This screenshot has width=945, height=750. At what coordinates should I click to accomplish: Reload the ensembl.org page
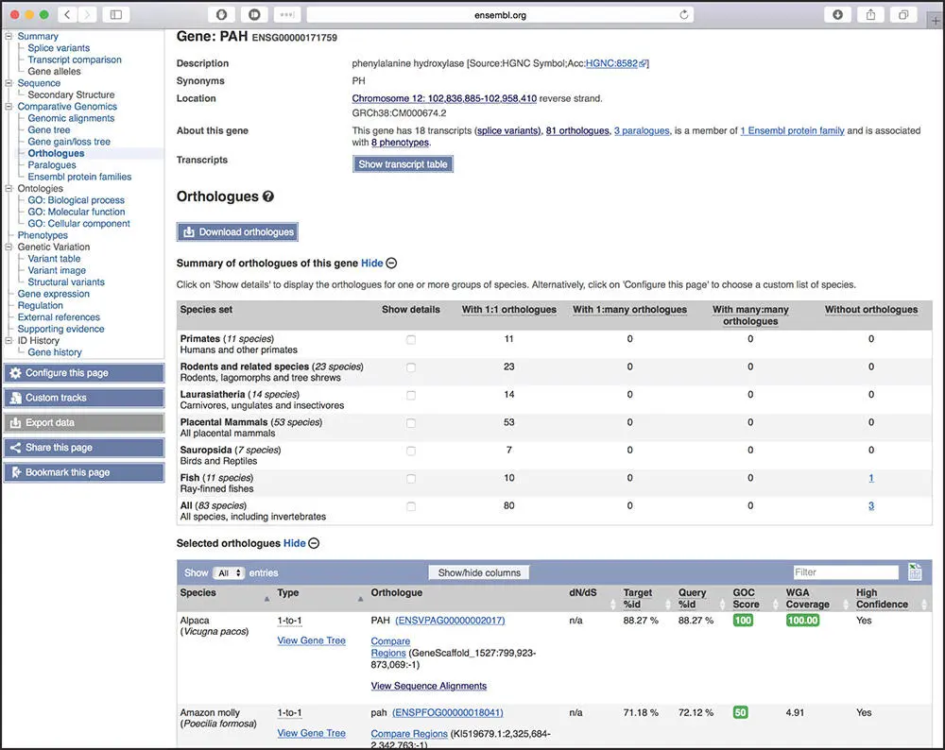684,15
